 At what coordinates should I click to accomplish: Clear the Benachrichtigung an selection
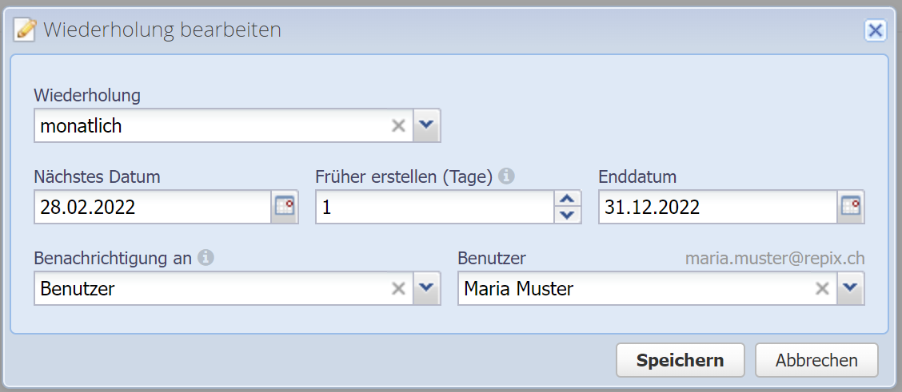[398, 288]
